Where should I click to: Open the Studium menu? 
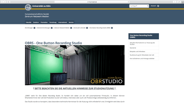pyautogui.click(x=36, y=22)
